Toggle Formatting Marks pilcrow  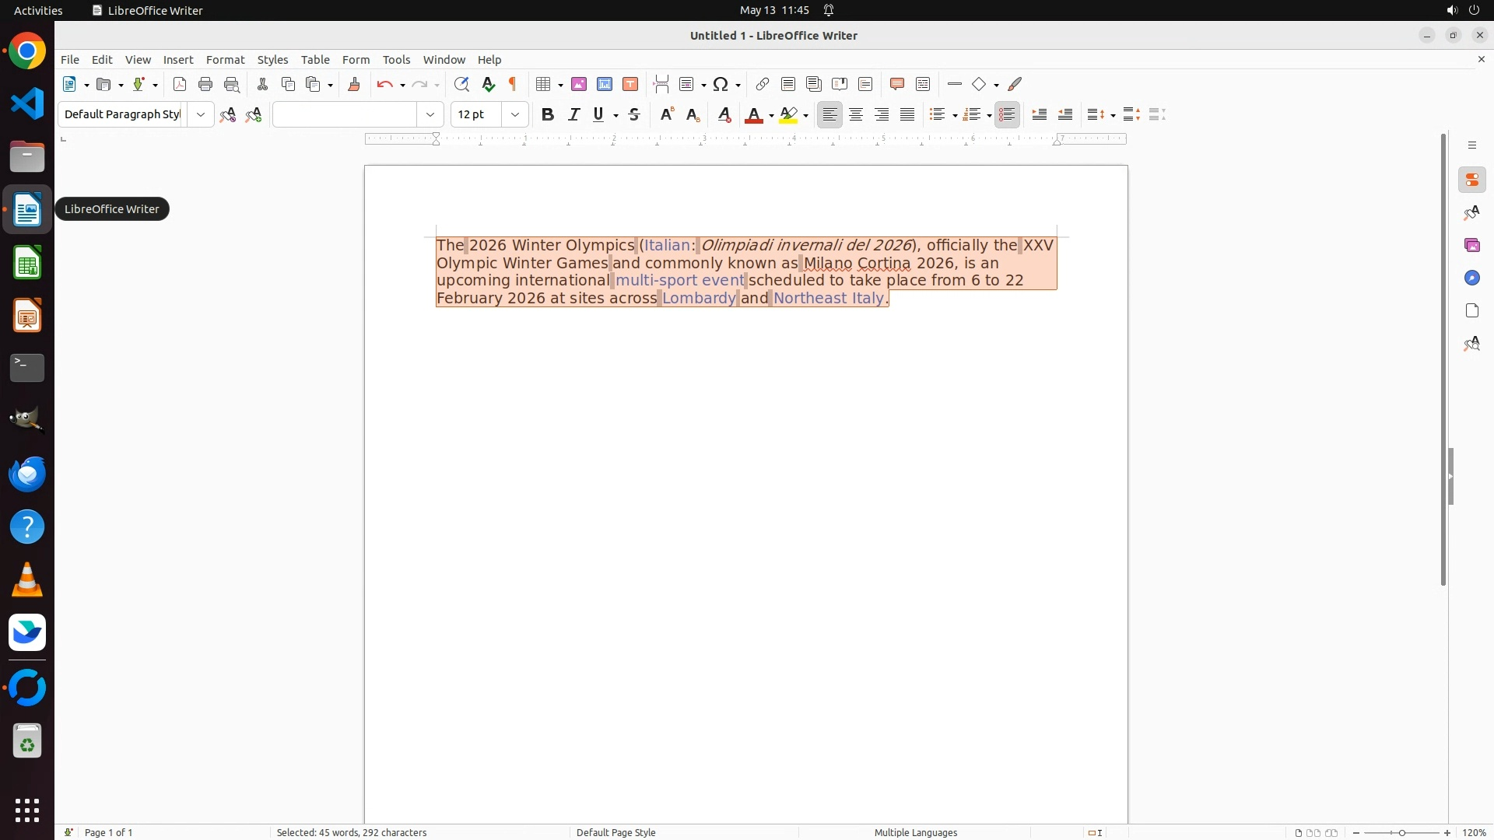click(513, 84)
